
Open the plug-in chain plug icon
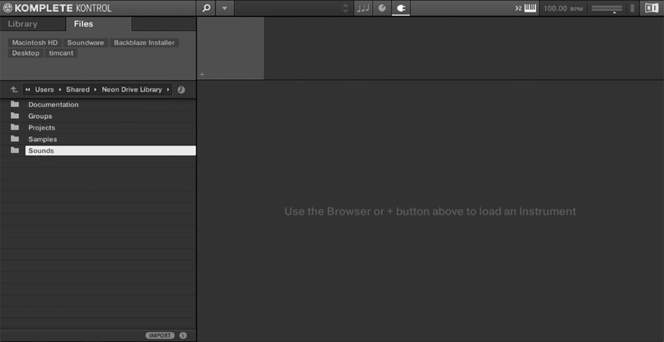[x=401, y=8]
